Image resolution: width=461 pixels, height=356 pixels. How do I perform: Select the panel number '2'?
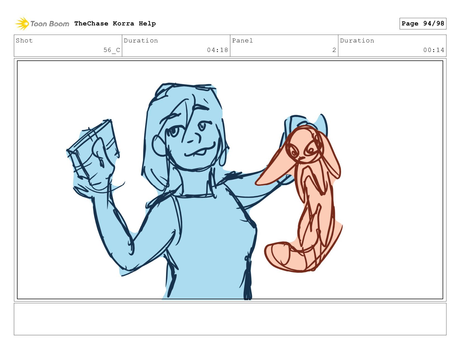(334, 50)
